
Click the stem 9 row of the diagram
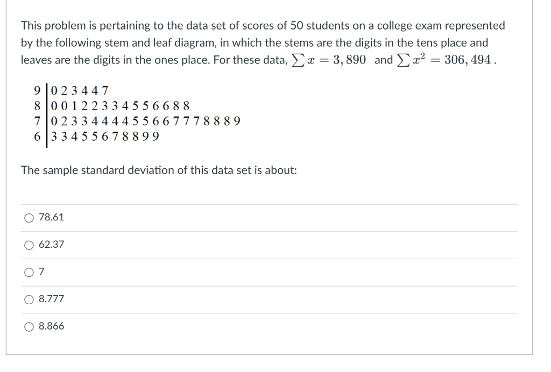[x=71, y=90]
